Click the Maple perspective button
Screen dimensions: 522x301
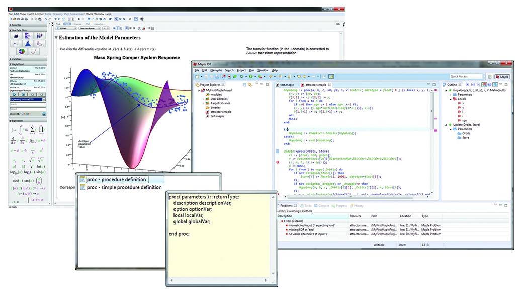tap(502, 77)
